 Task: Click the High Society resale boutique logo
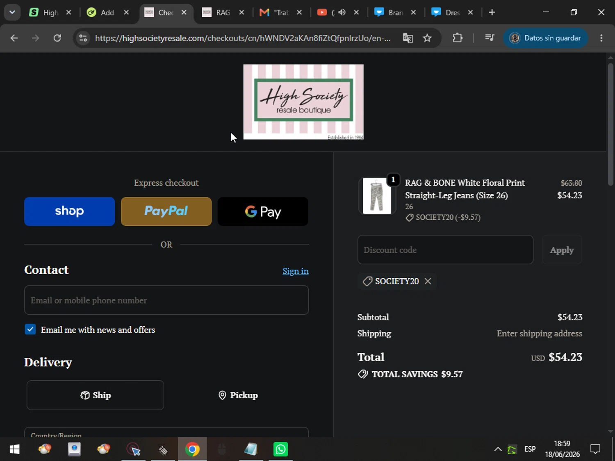pyautogui.click(x=303, y=102)
